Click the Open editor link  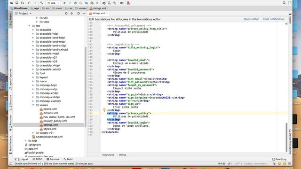coord(251,19)
